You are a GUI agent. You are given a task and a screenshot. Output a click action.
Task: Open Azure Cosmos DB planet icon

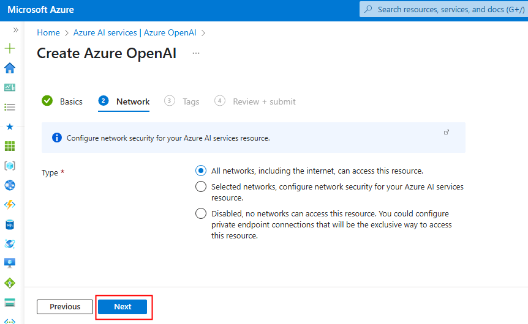click(x=10, y=244)
